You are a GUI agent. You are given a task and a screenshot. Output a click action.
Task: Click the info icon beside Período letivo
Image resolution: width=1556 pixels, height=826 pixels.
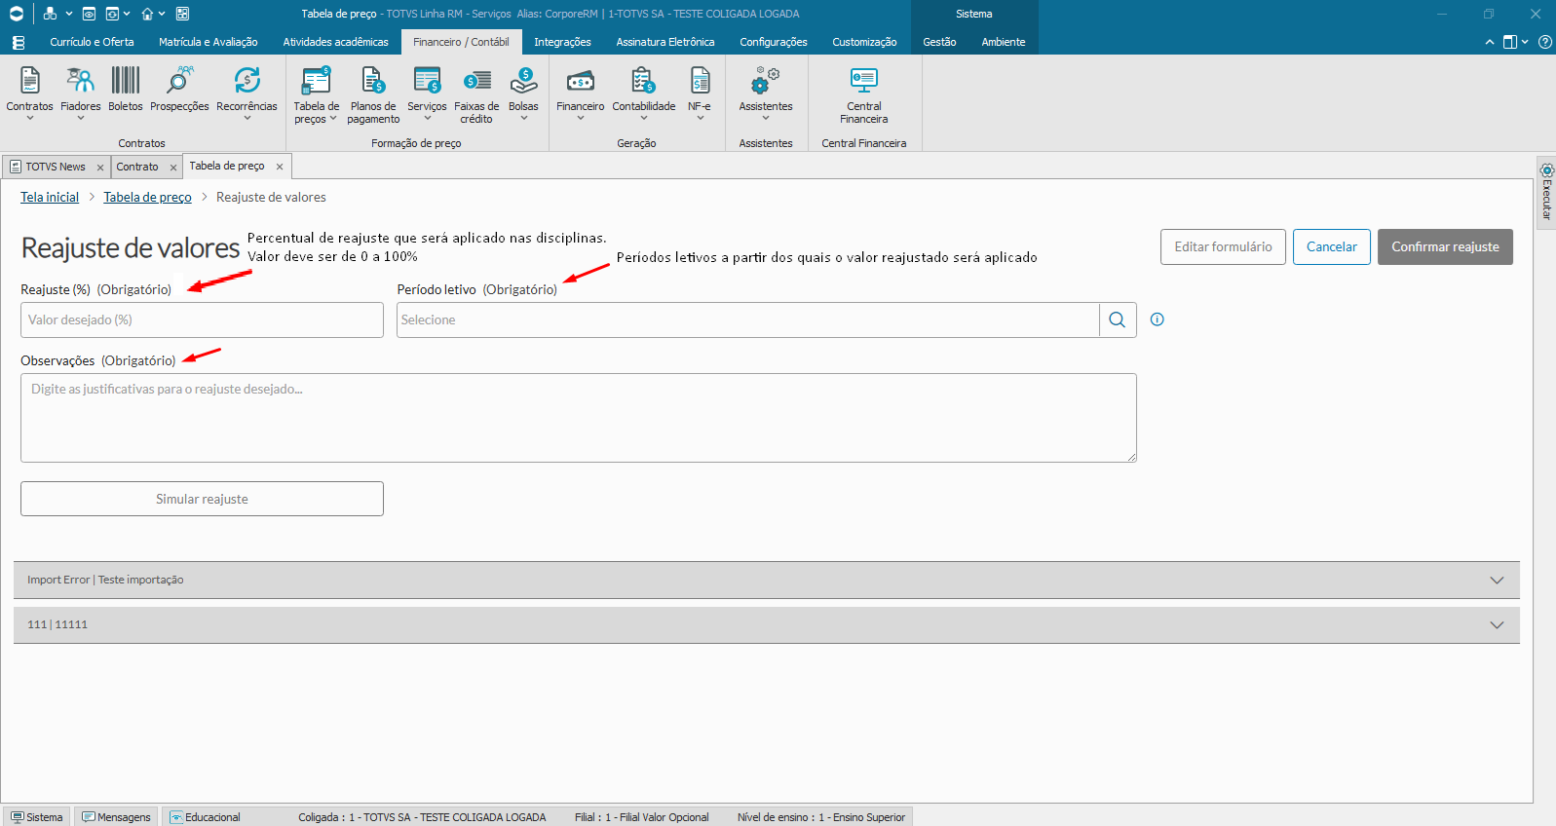[1158, 319]
